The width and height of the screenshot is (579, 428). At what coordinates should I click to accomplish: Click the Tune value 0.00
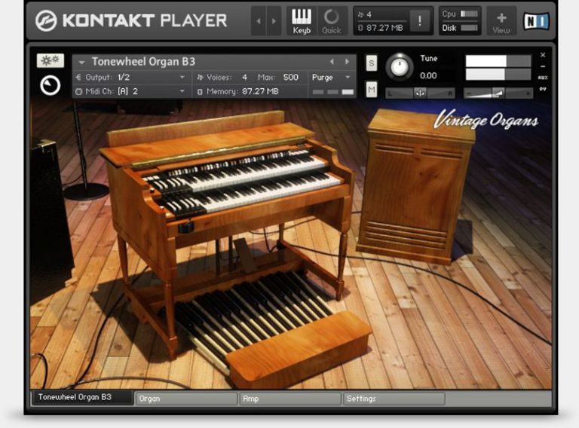click(428, 76)
